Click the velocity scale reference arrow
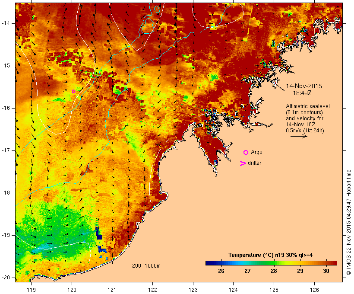354x294 pixels. 299,136
